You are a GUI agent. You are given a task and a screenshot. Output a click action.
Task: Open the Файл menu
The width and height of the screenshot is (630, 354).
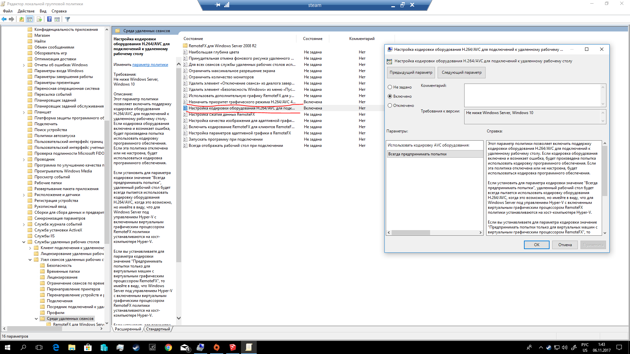(8, 11)
